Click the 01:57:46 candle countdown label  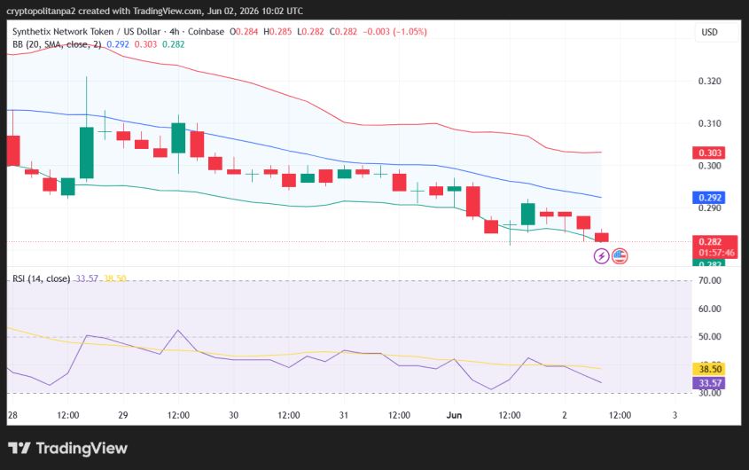[x=716, y=253]
